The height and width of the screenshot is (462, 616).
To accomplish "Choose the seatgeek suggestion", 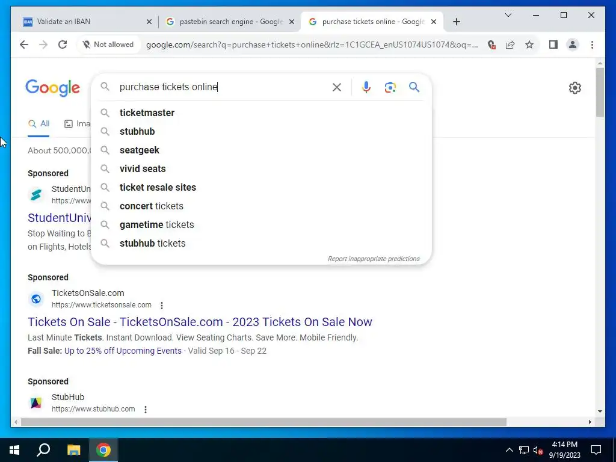I will coord(261,150).
